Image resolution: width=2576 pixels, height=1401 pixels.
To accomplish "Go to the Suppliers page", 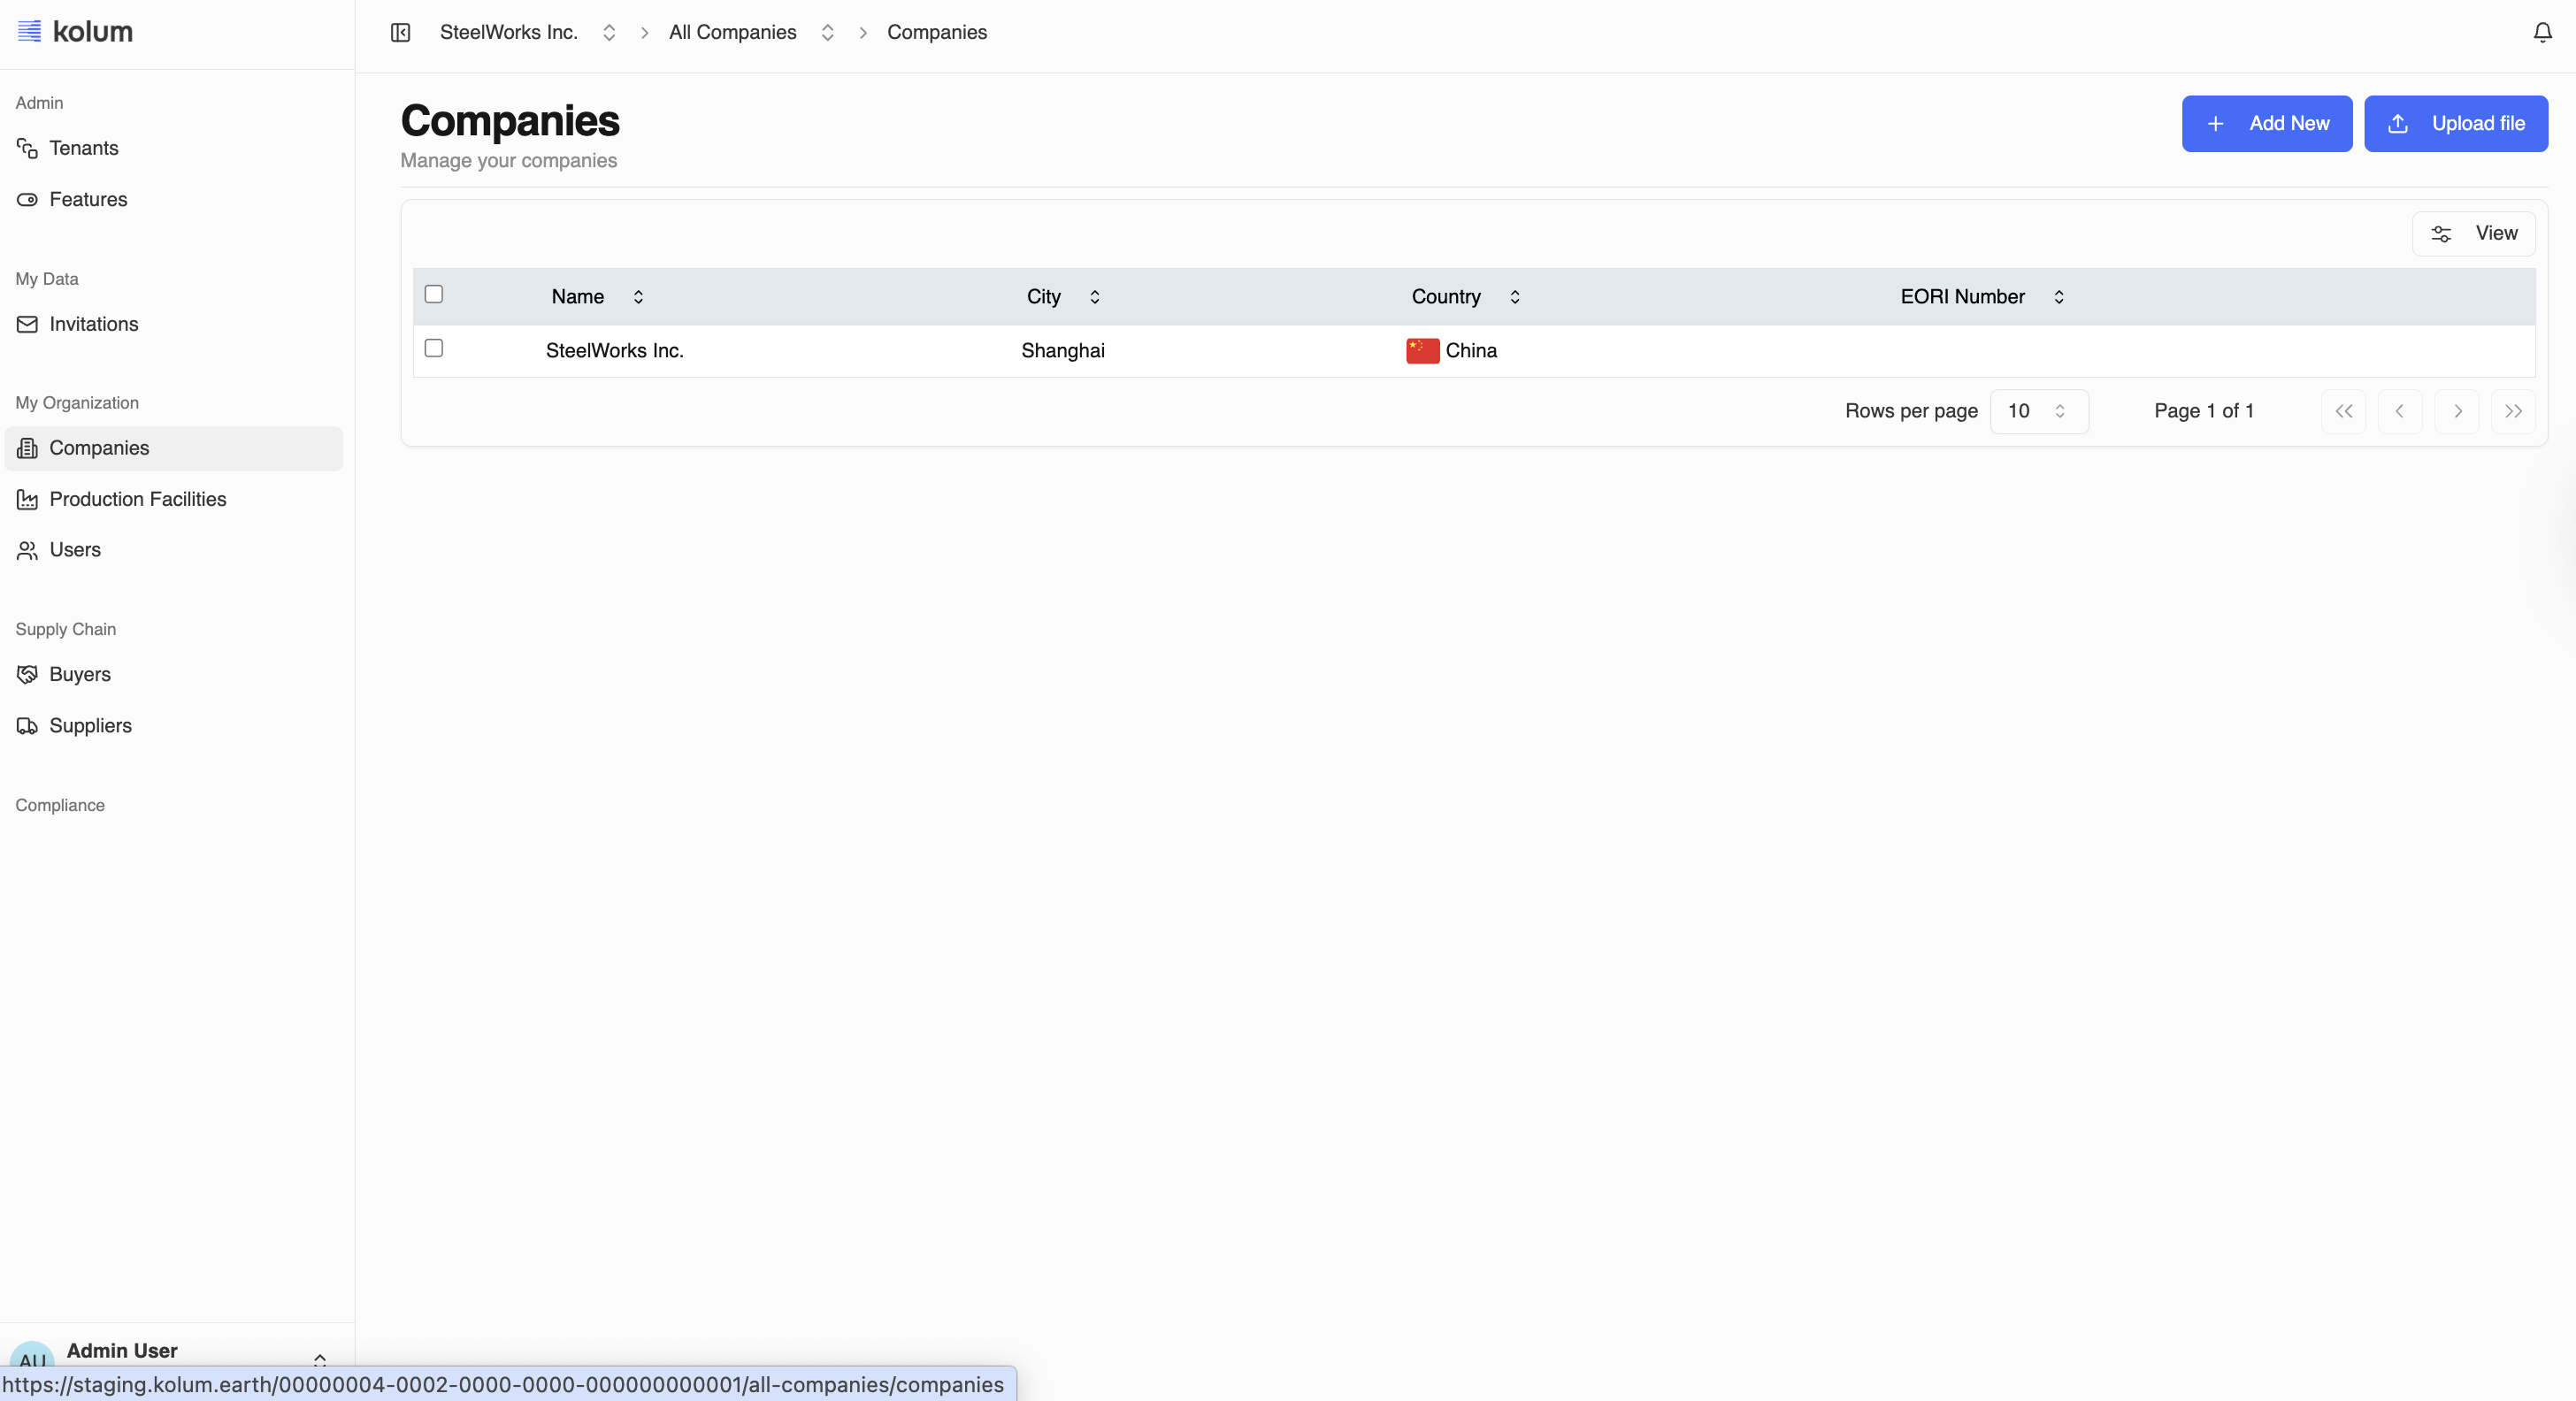I will pyautogui.click(x=90, y=725).
